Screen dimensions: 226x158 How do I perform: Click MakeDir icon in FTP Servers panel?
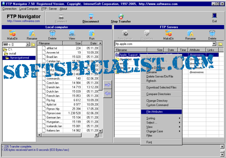click(x=169, y=33)
